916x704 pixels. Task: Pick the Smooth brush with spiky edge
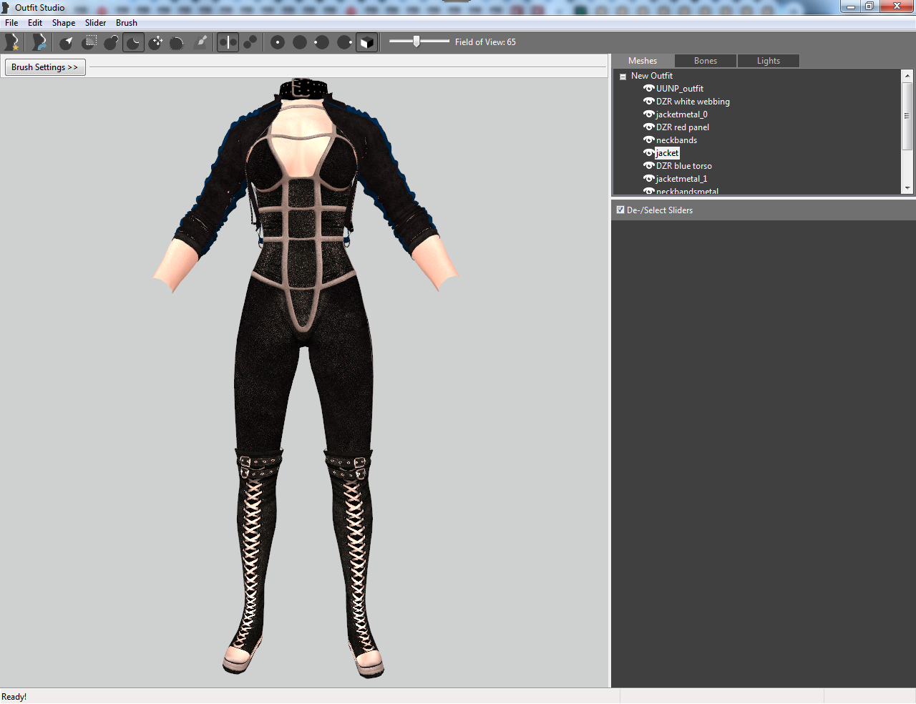(177, 42)
